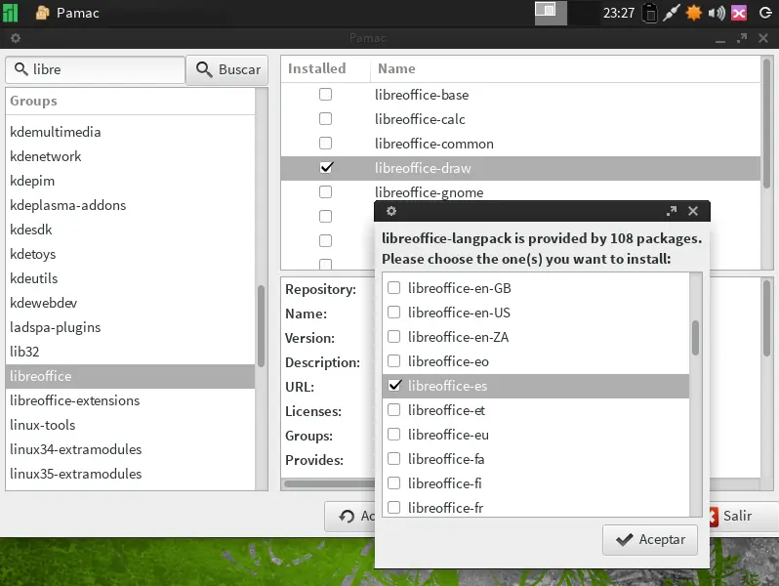Select the kdeplasma-addons group
This screenshot has height=586, width=779.
(130, 205)
